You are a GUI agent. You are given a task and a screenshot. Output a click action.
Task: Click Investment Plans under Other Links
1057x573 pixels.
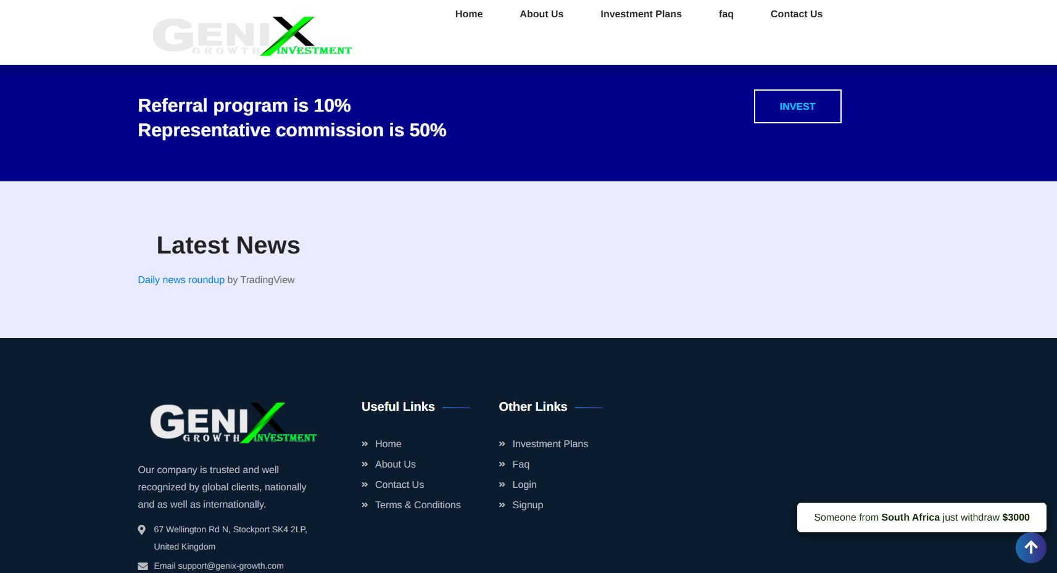click(550, 444)
